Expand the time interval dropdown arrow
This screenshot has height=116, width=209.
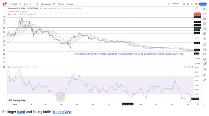click(x=33, y=4)
